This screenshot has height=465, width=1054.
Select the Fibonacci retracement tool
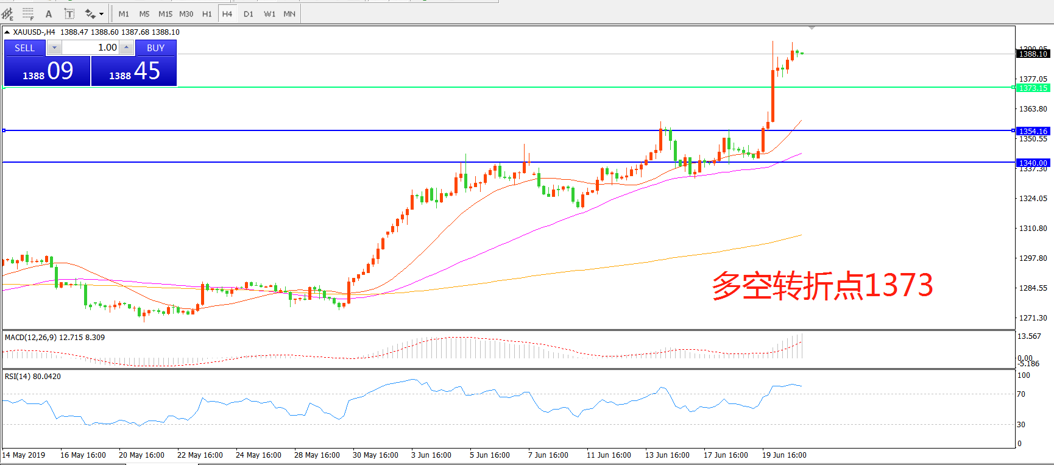[x=28, y=13]
